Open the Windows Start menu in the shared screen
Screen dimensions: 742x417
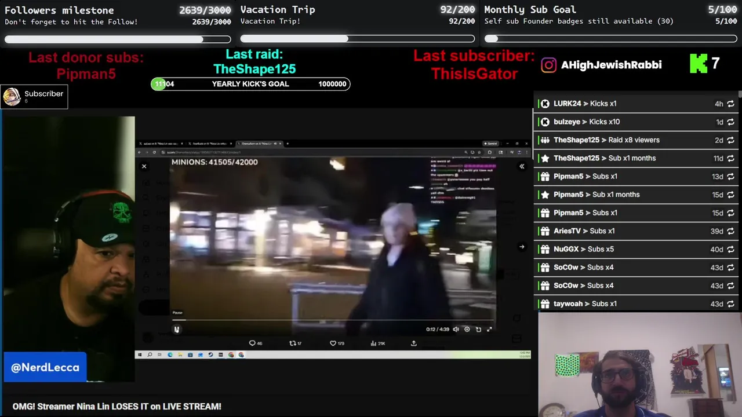click(x=140, y=354)
